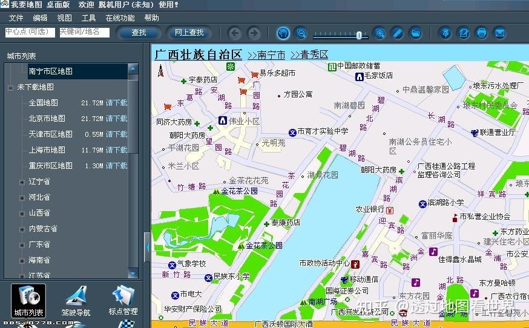
Task: Click the 中心点 input field
Action: pos(30,33)
